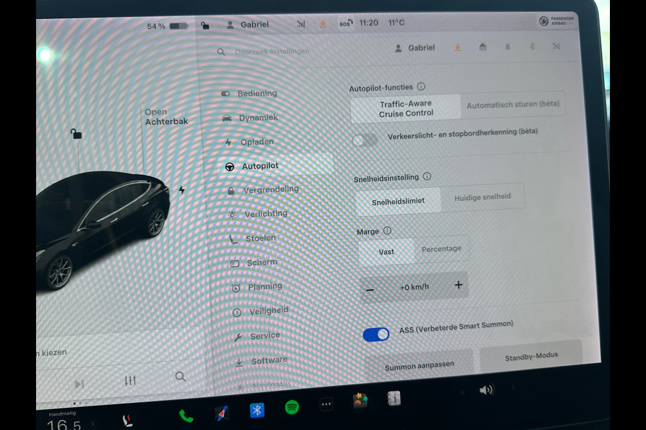Click the volume speaker icon
This screenshot has height=430, width=646.
click(x=486, y=390)
